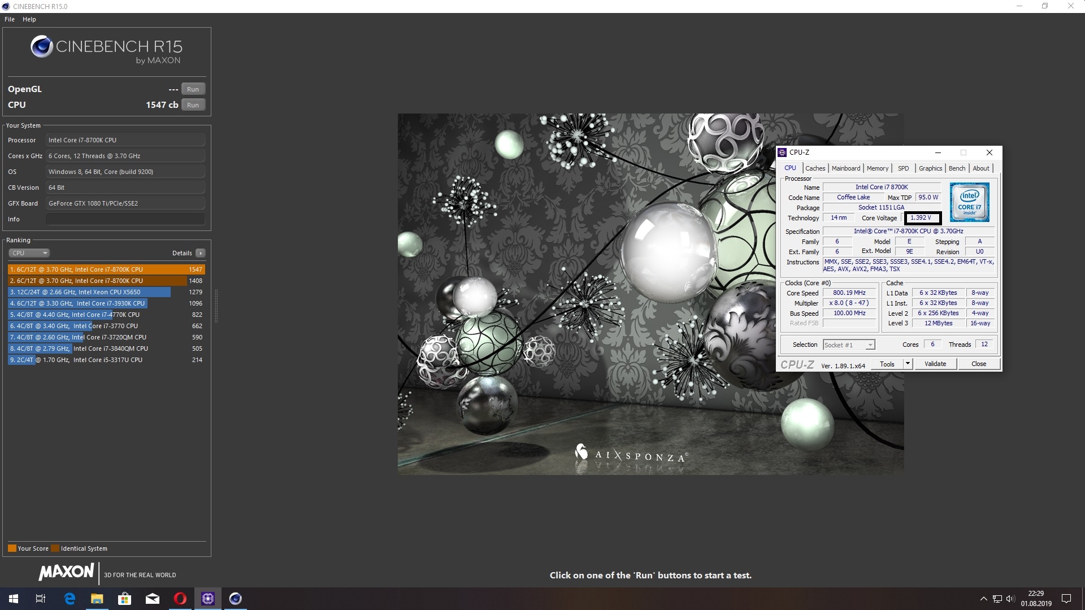
Task: Open the File menu
Action: [10, 19]
